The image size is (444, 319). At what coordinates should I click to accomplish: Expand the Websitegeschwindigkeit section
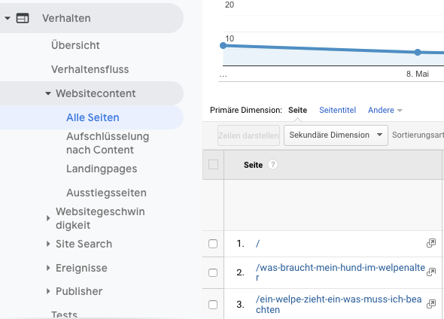[48, 218]
